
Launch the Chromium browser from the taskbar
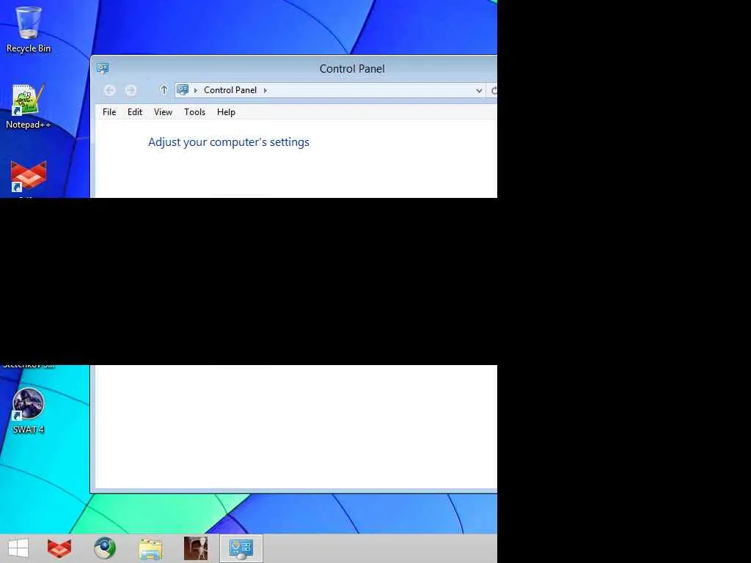pyautogui.click(x=104, y=548)
